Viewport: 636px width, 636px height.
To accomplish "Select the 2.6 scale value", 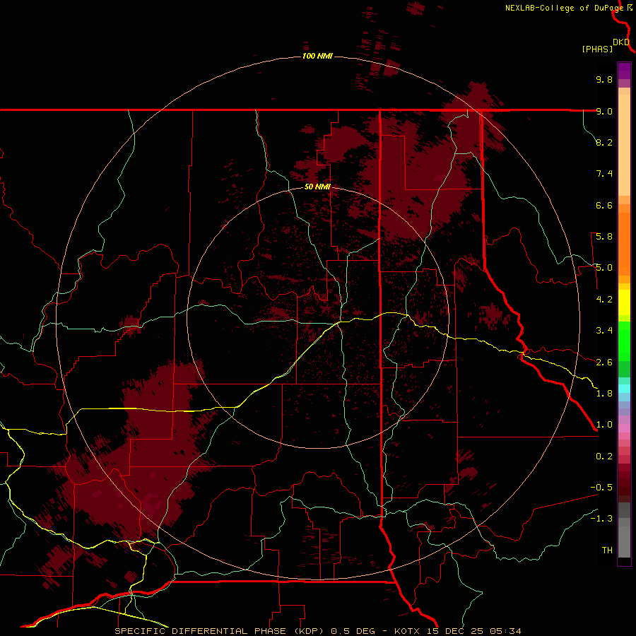I will pyautogui.click(x=604, y=363).
